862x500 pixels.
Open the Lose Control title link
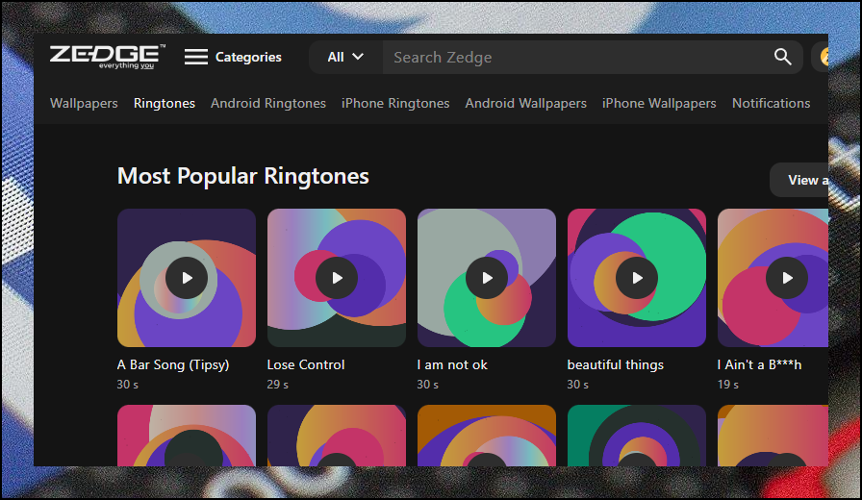(306, 364)
